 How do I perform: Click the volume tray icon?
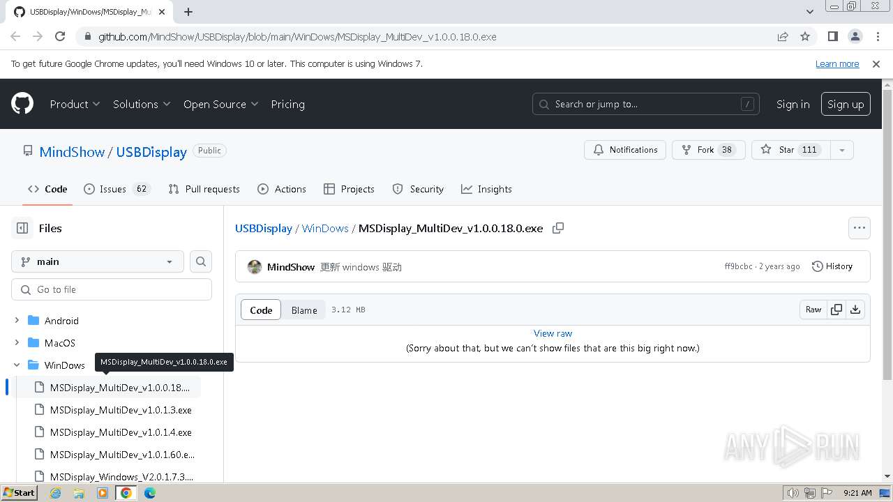(793, 493)
